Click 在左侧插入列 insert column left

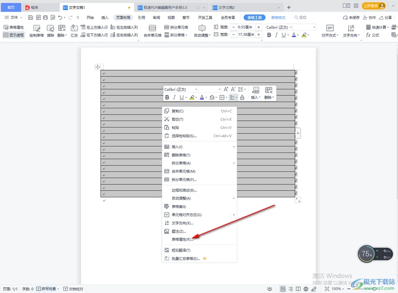coord(124,27)
